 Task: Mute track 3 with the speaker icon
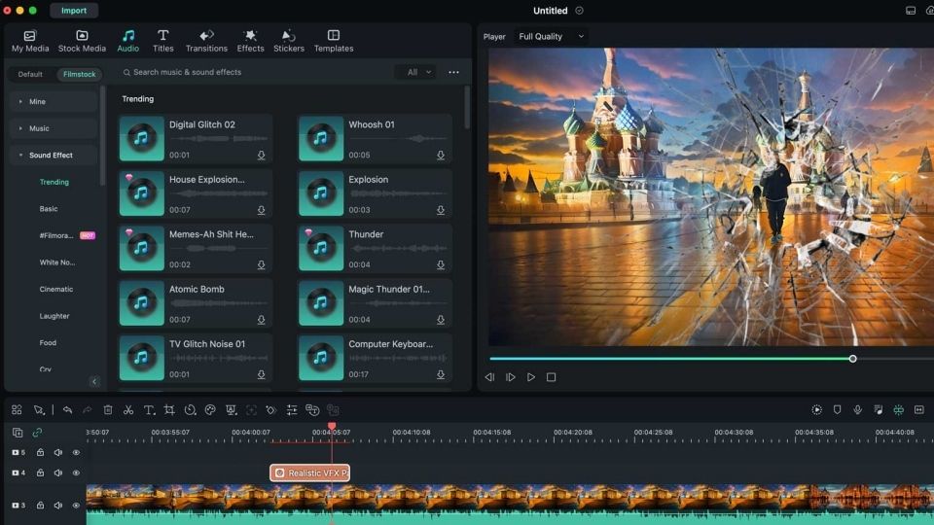(57, 506)
